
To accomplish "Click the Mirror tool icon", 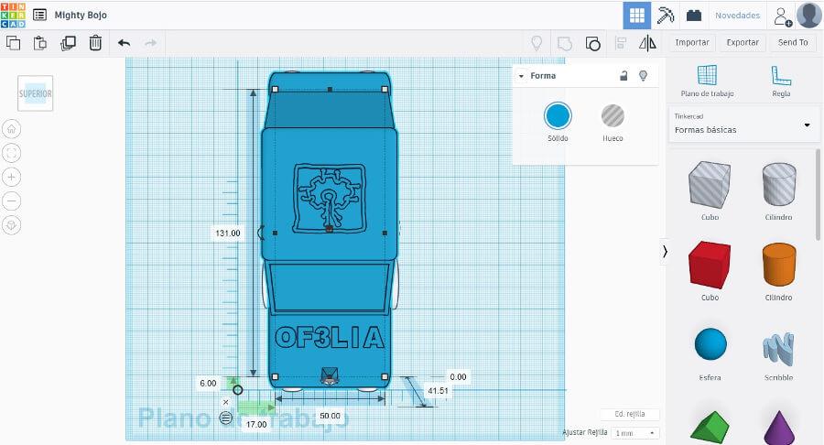I will click(x=647, y=42).
